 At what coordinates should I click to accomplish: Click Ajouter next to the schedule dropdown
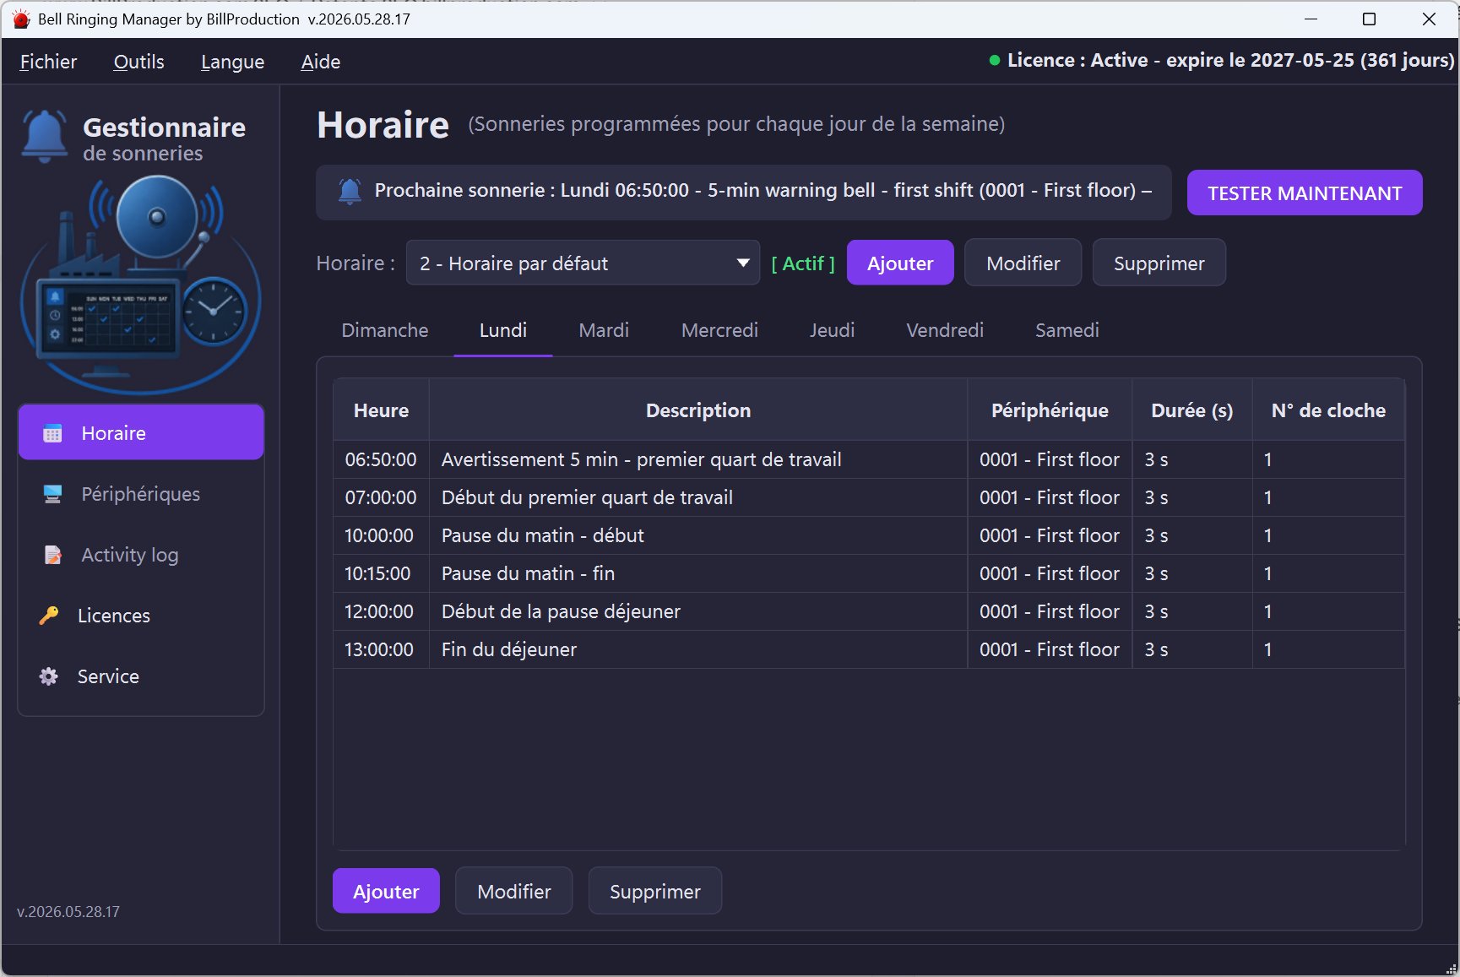point(900,263)
